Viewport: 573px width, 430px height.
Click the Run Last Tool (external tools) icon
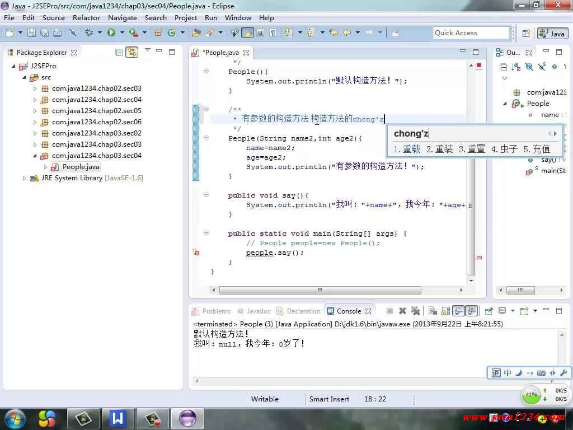[x=133, y=33]
